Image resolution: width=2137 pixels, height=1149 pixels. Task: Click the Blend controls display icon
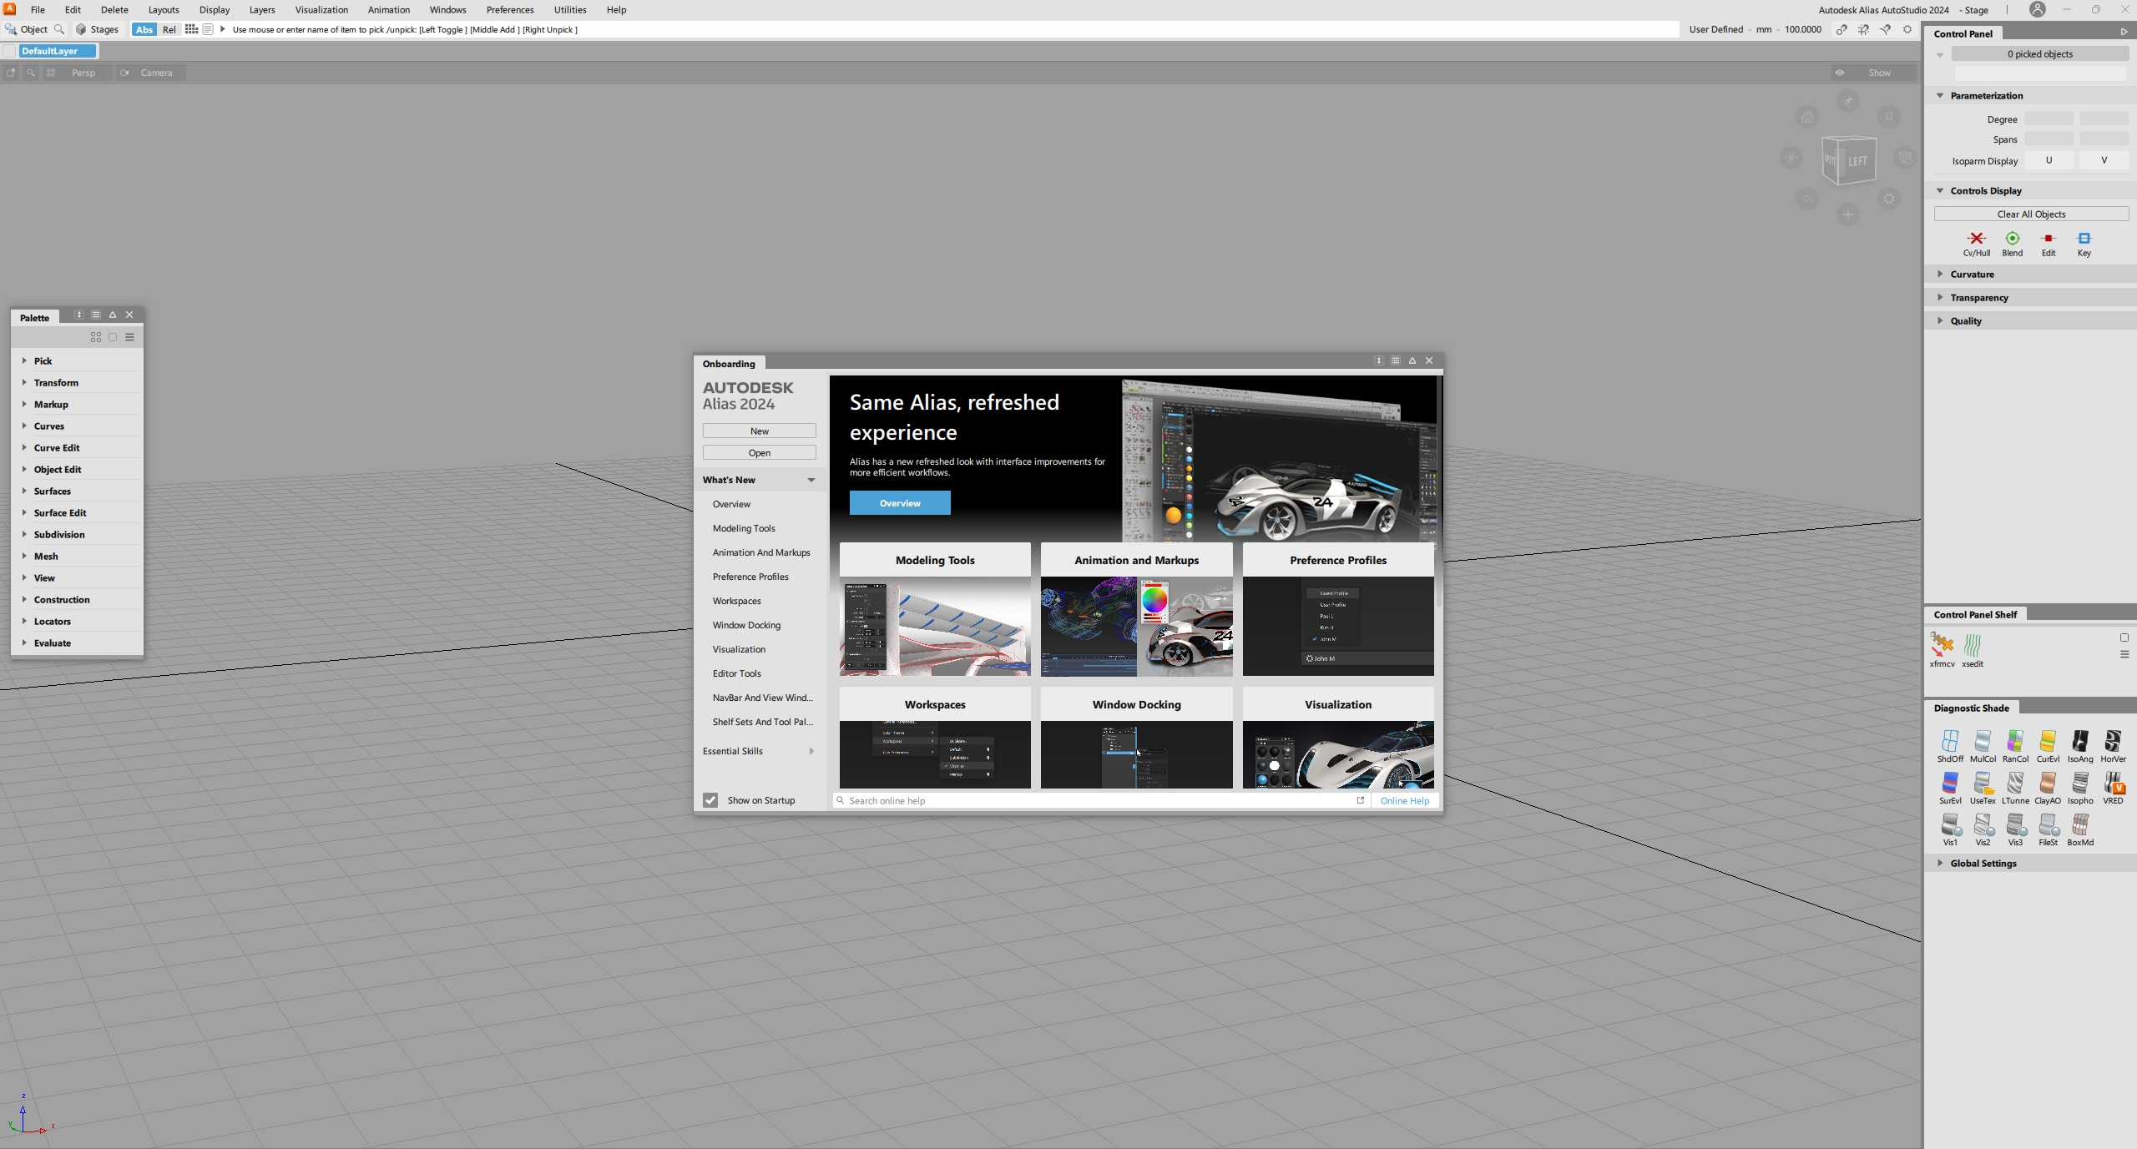pos(2012,239)
